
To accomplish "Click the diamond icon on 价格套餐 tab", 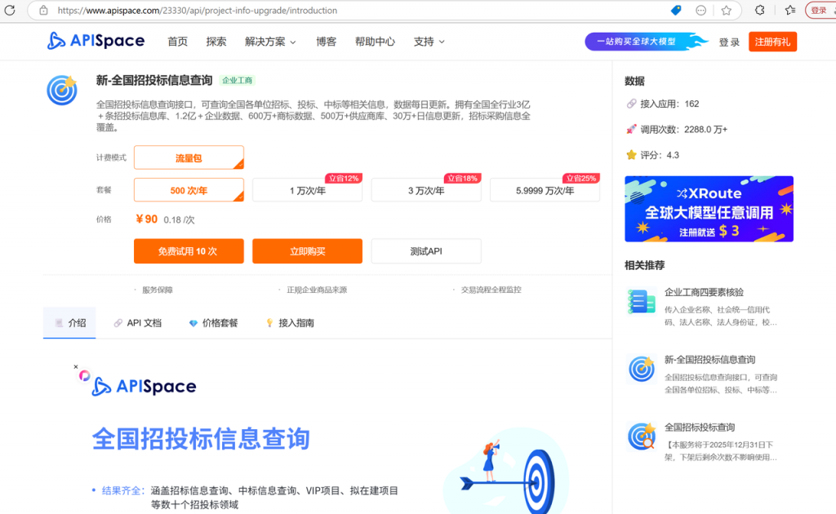I will [x=191, y=322].
